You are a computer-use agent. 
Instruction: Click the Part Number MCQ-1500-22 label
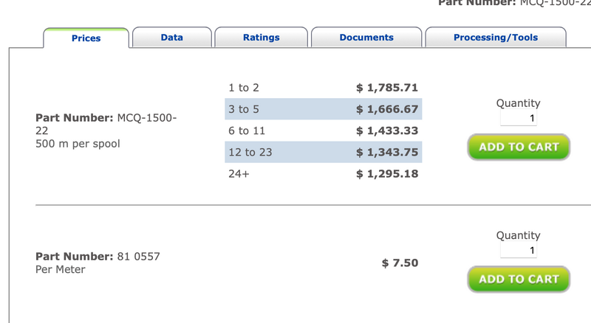tap(106, 124)
